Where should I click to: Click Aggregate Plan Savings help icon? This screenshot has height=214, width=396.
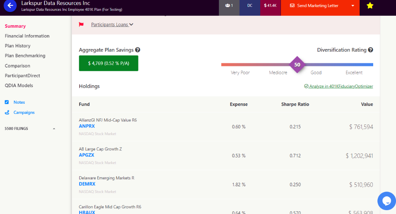point(138,50)
